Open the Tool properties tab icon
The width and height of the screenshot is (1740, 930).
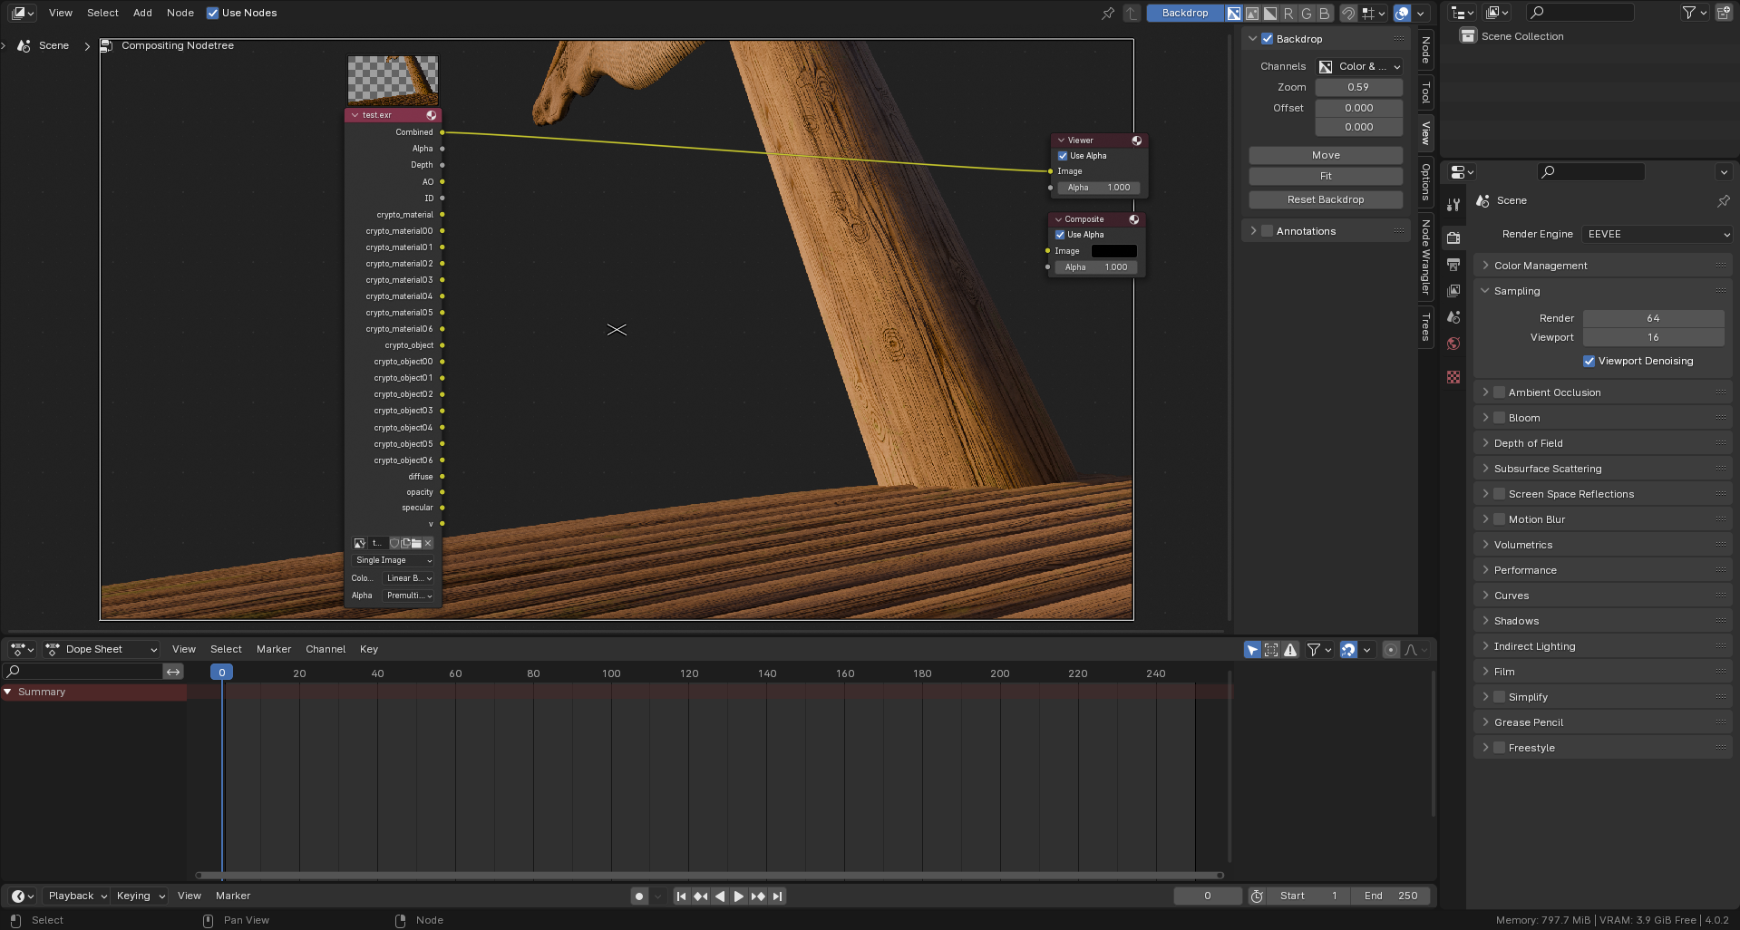click(1453, 205)
